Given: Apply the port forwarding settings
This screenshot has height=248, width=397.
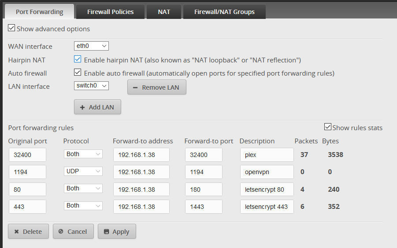Looking at the screenshot, I should (117, 231).
